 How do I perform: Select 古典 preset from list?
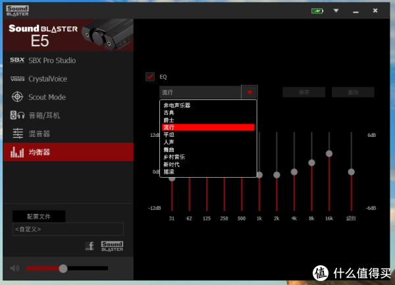(x=208, y=113)
